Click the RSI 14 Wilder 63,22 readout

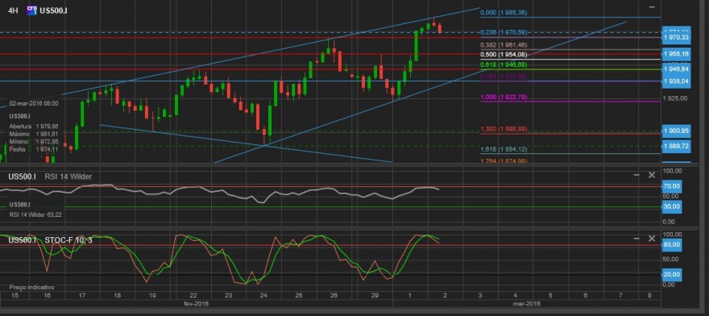point(35,214)
